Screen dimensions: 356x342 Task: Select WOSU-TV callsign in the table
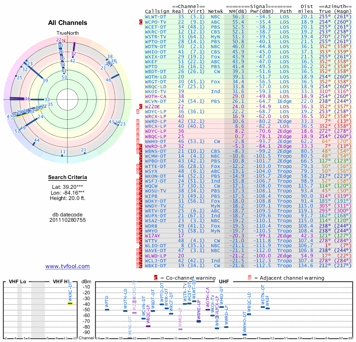pos(155,191)
